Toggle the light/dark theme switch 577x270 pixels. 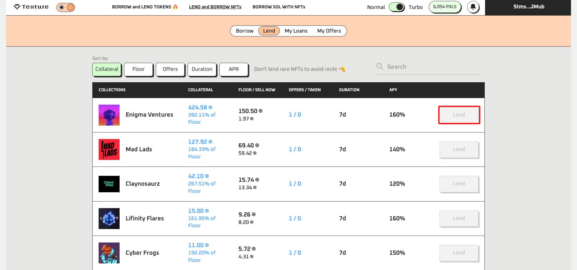click(66, 7)
